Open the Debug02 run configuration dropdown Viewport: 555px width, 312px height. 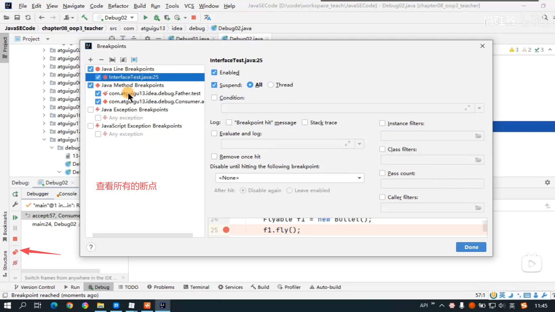coord(116,18)
